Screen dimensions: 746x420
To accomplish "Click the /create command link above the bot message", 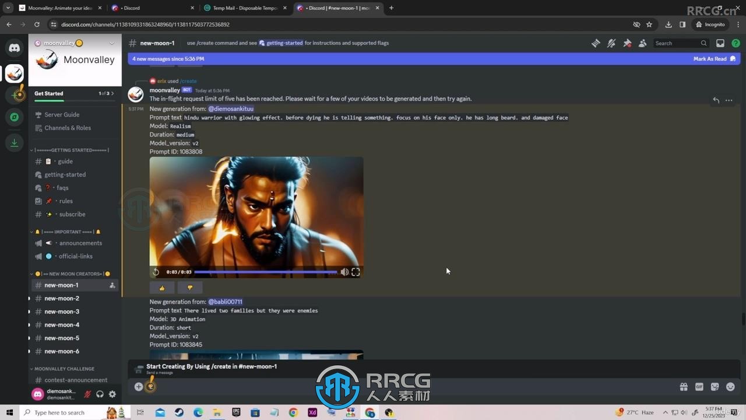I will pyautogui.click(x=188, y=81).
